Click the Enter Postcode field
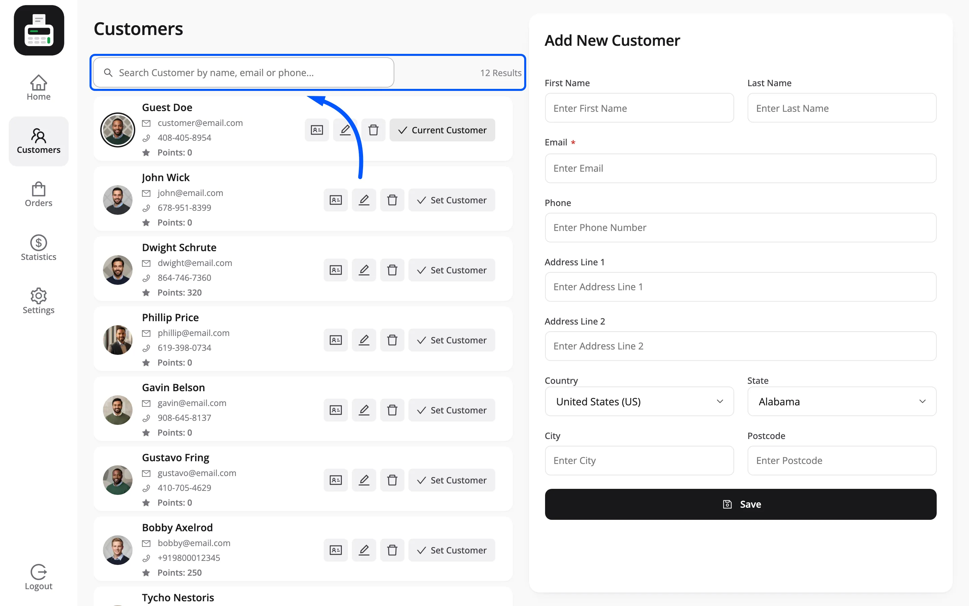The width and height of the screenshot is (969, 606). (x=842, y=461)
